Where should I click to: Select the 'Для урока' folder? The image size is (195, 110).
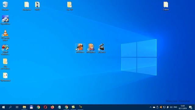(27, 6)
